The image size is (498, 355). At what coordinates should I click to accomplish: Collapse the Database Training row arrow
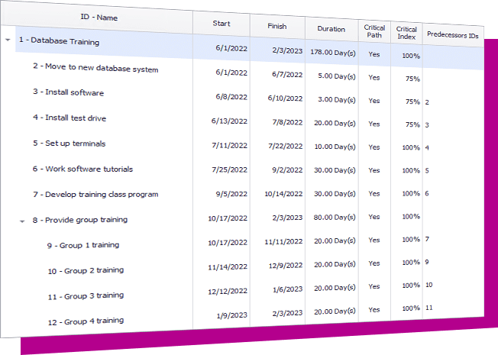(8, 40)
